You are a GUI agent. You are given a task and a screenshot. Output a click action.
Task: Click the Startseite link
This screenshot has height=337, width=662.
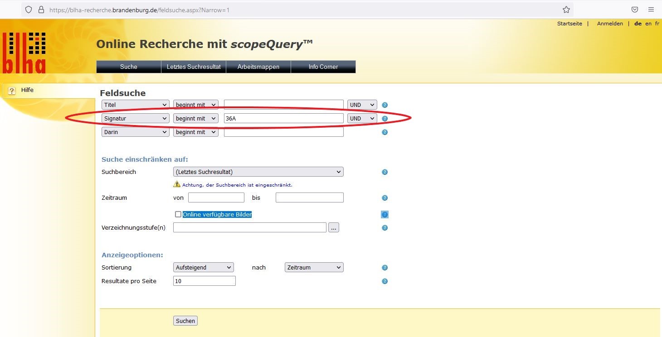[570, 24]
